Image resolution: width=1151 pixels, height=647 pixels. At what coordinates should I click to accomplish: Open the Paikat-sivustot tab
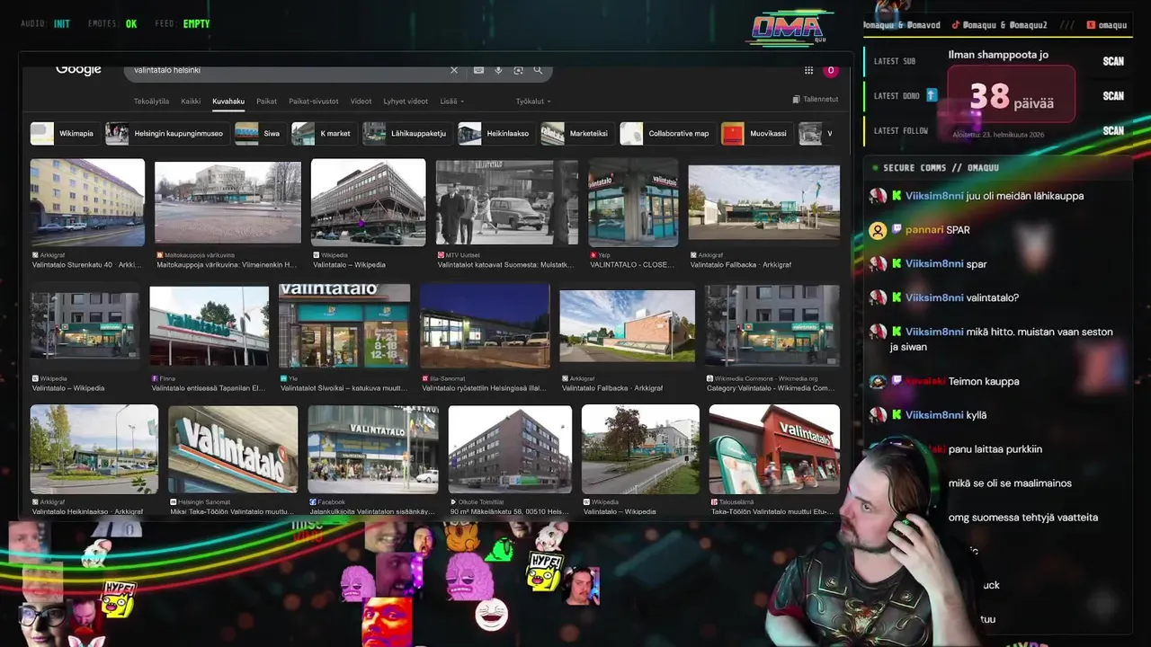pyautogui.click(x=314, y=102)
